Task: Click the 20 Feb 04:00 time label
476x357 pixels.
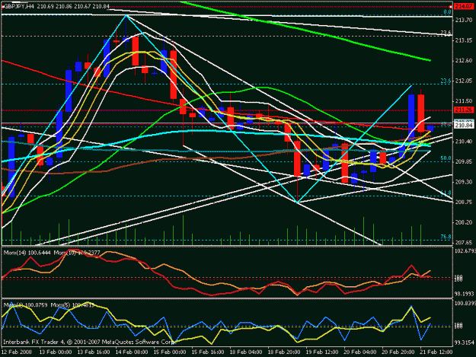Action: (359, 352)
